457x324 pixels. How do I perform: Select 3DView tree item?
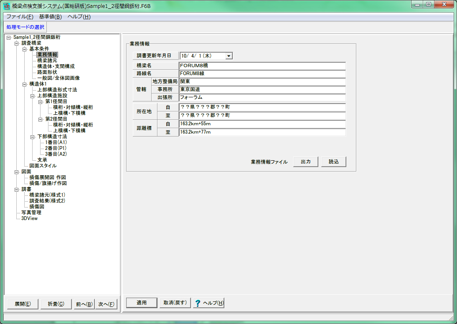(29, 218)
